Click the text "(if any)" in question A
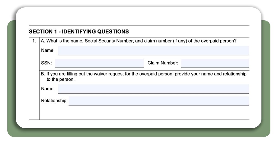 (x=180, y=41)
